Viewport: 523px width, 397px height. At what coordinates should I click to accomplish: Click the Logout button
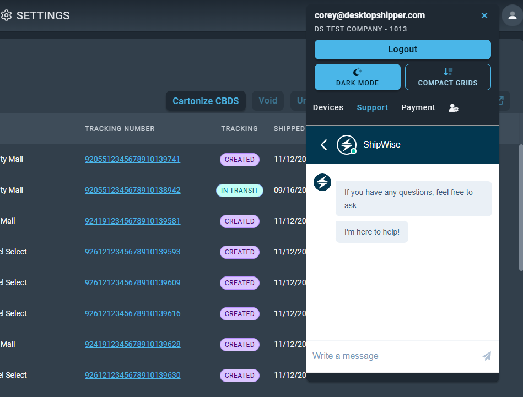402,50
